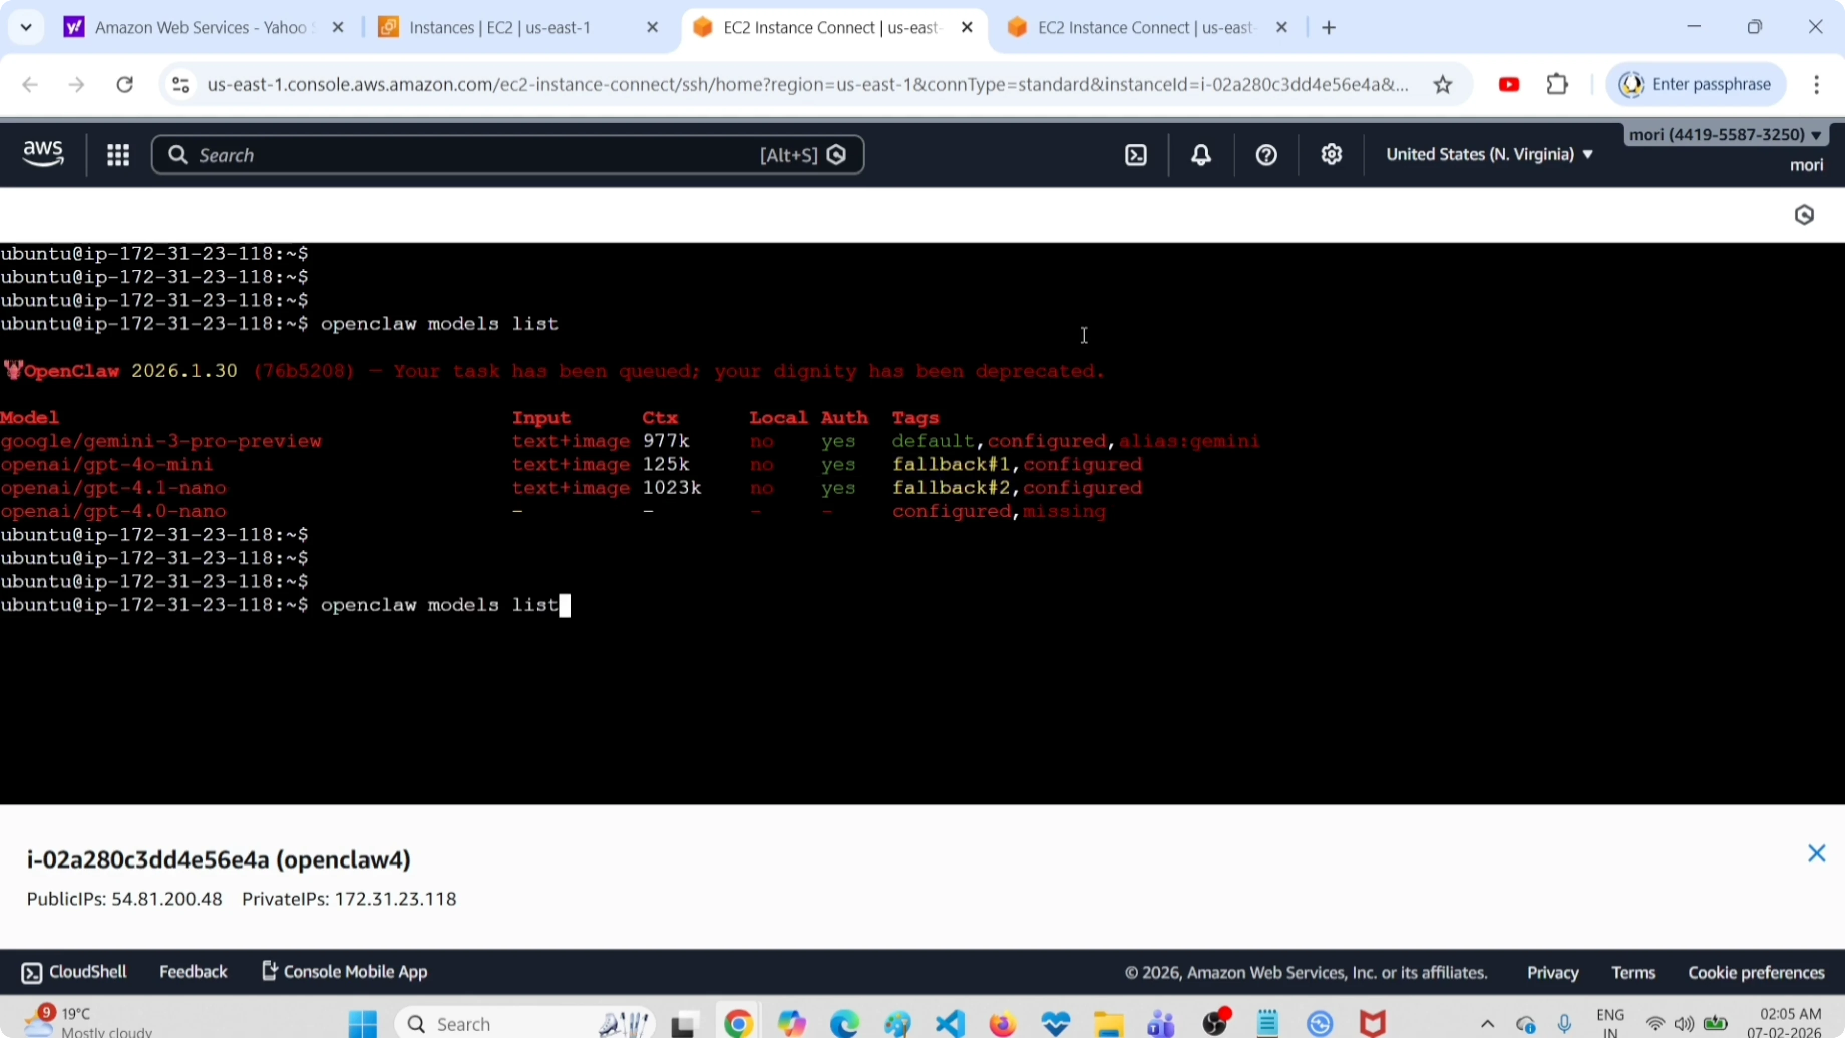The height and width of the screenshot is (1038, 1845).
Task: Open the browser extensions puzzle icon
Action: pyautogui.click(x=1557, y=84)
